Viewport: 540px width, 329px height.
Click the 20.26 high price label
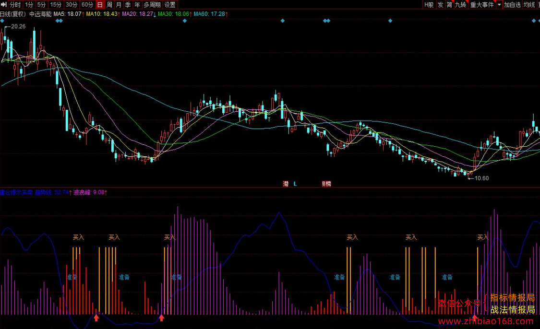(x=18, y=26)
